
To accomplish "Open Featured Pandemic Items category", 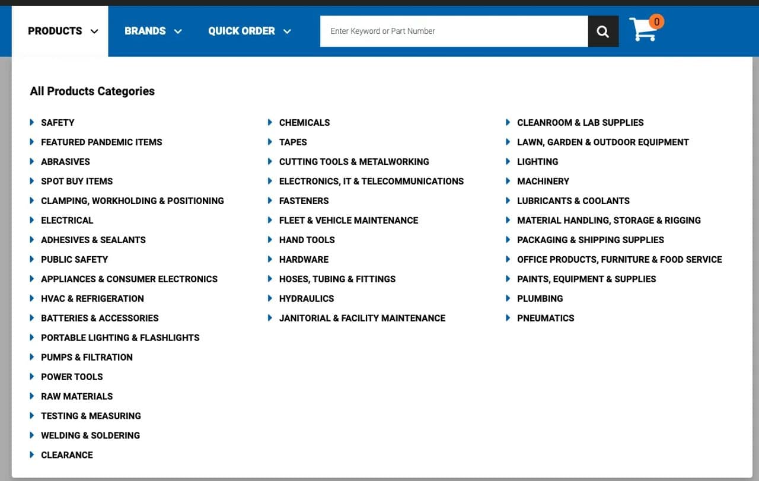I will (x=101, y=142).
